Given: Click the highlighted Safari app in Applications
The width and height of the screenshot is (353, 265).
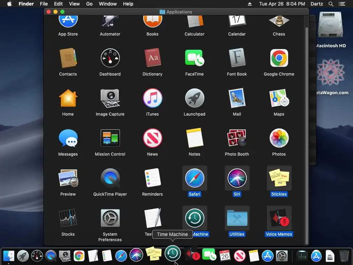Looking at the screenshot, I should pyautogui.click(x=194, y=178).
